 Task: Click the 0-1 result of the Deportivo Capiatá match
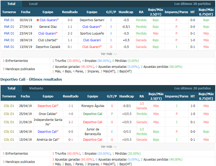pyautogui.click(x=70, y=47)
